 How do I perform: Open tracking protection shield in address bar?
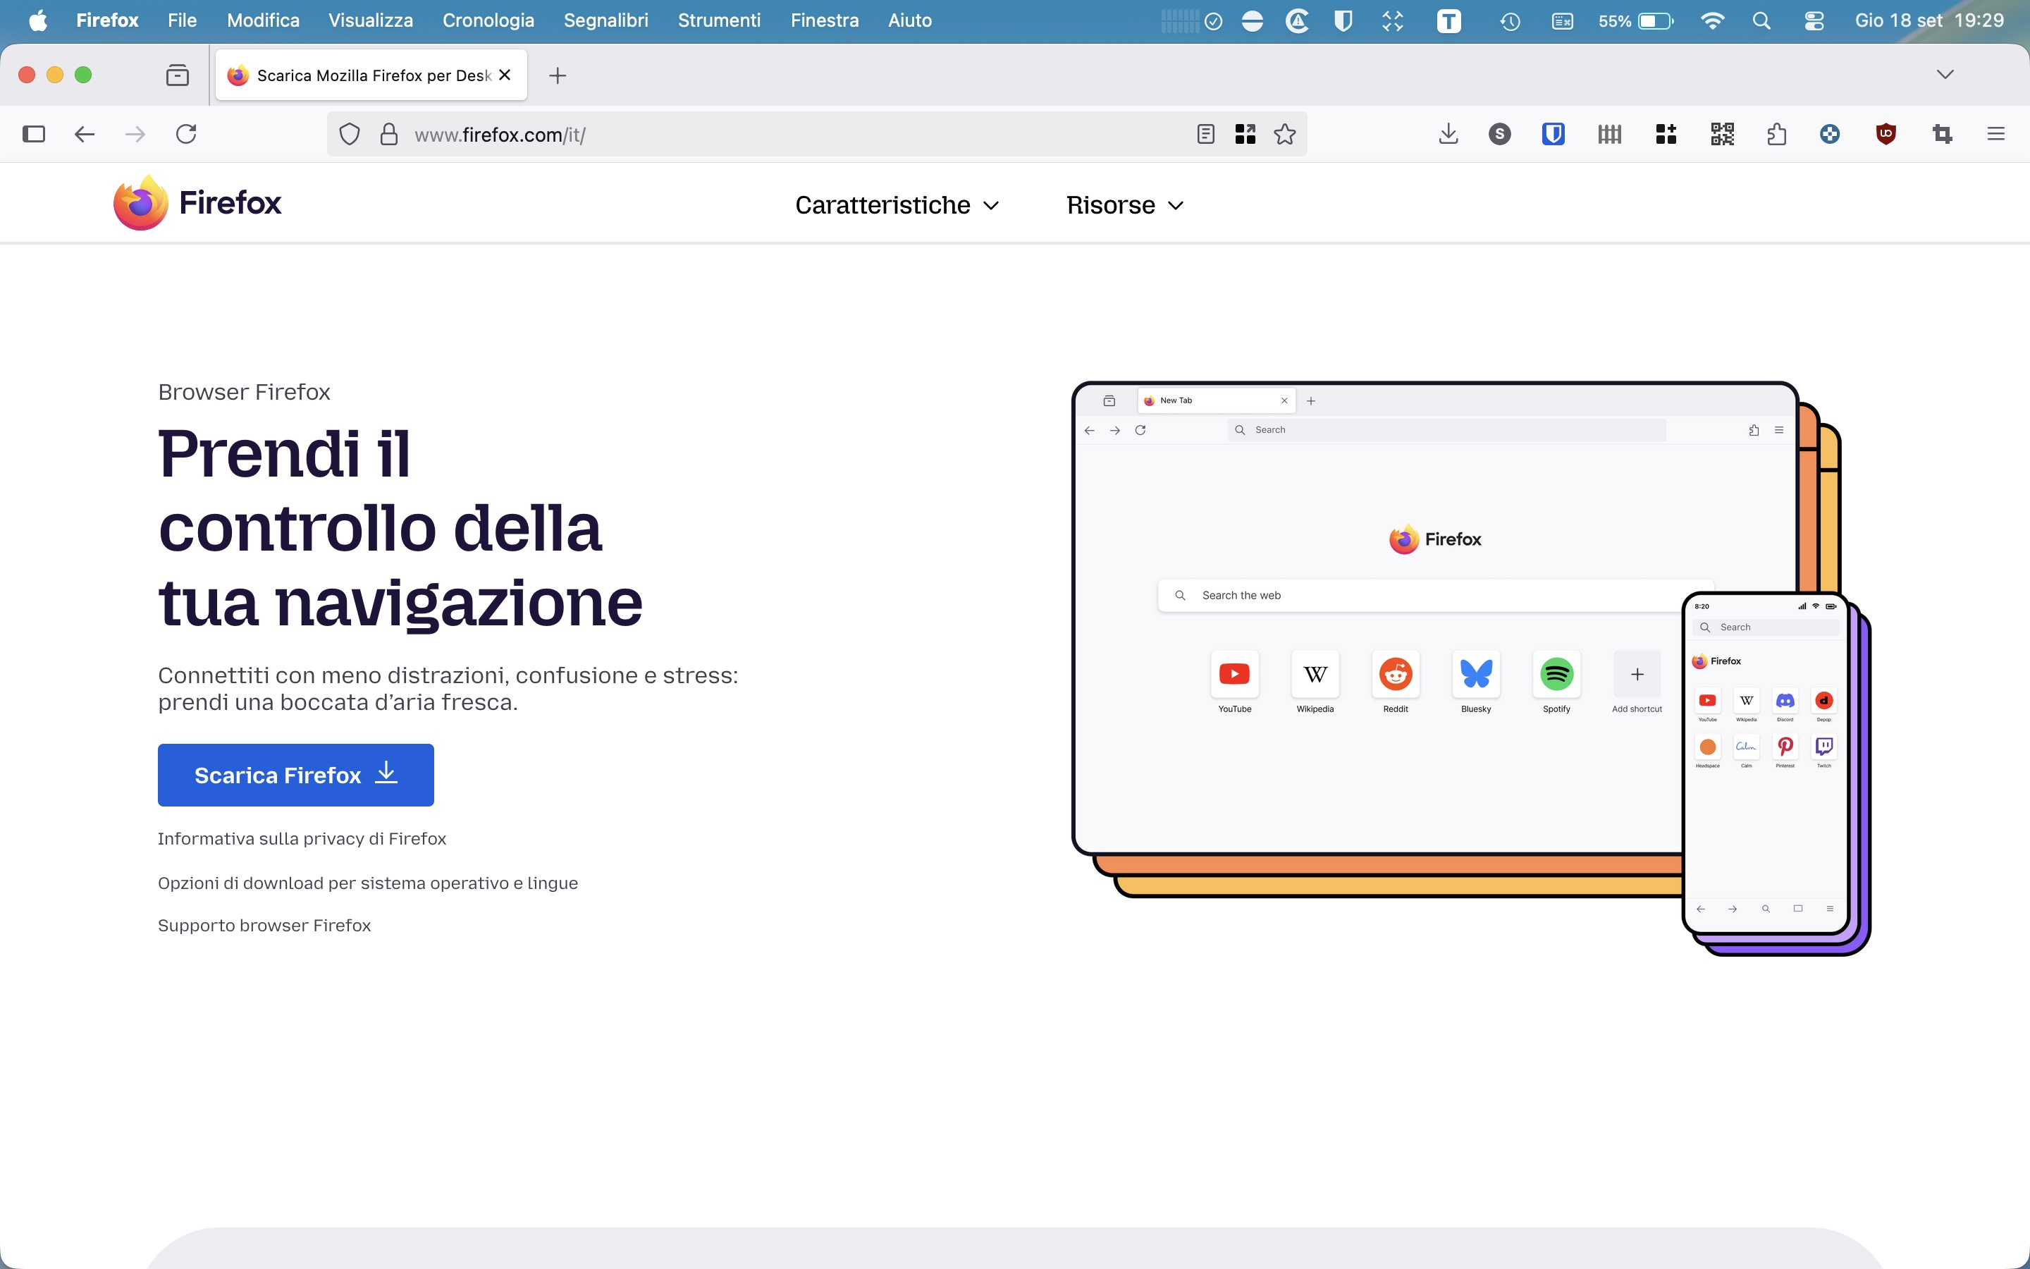(x=350, y=134)
